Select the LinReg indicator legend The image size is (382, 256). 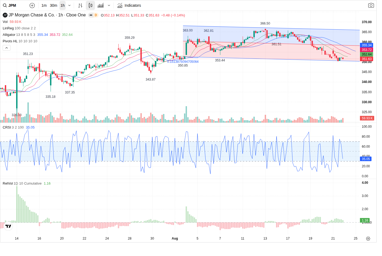click(x=8, y=28)
